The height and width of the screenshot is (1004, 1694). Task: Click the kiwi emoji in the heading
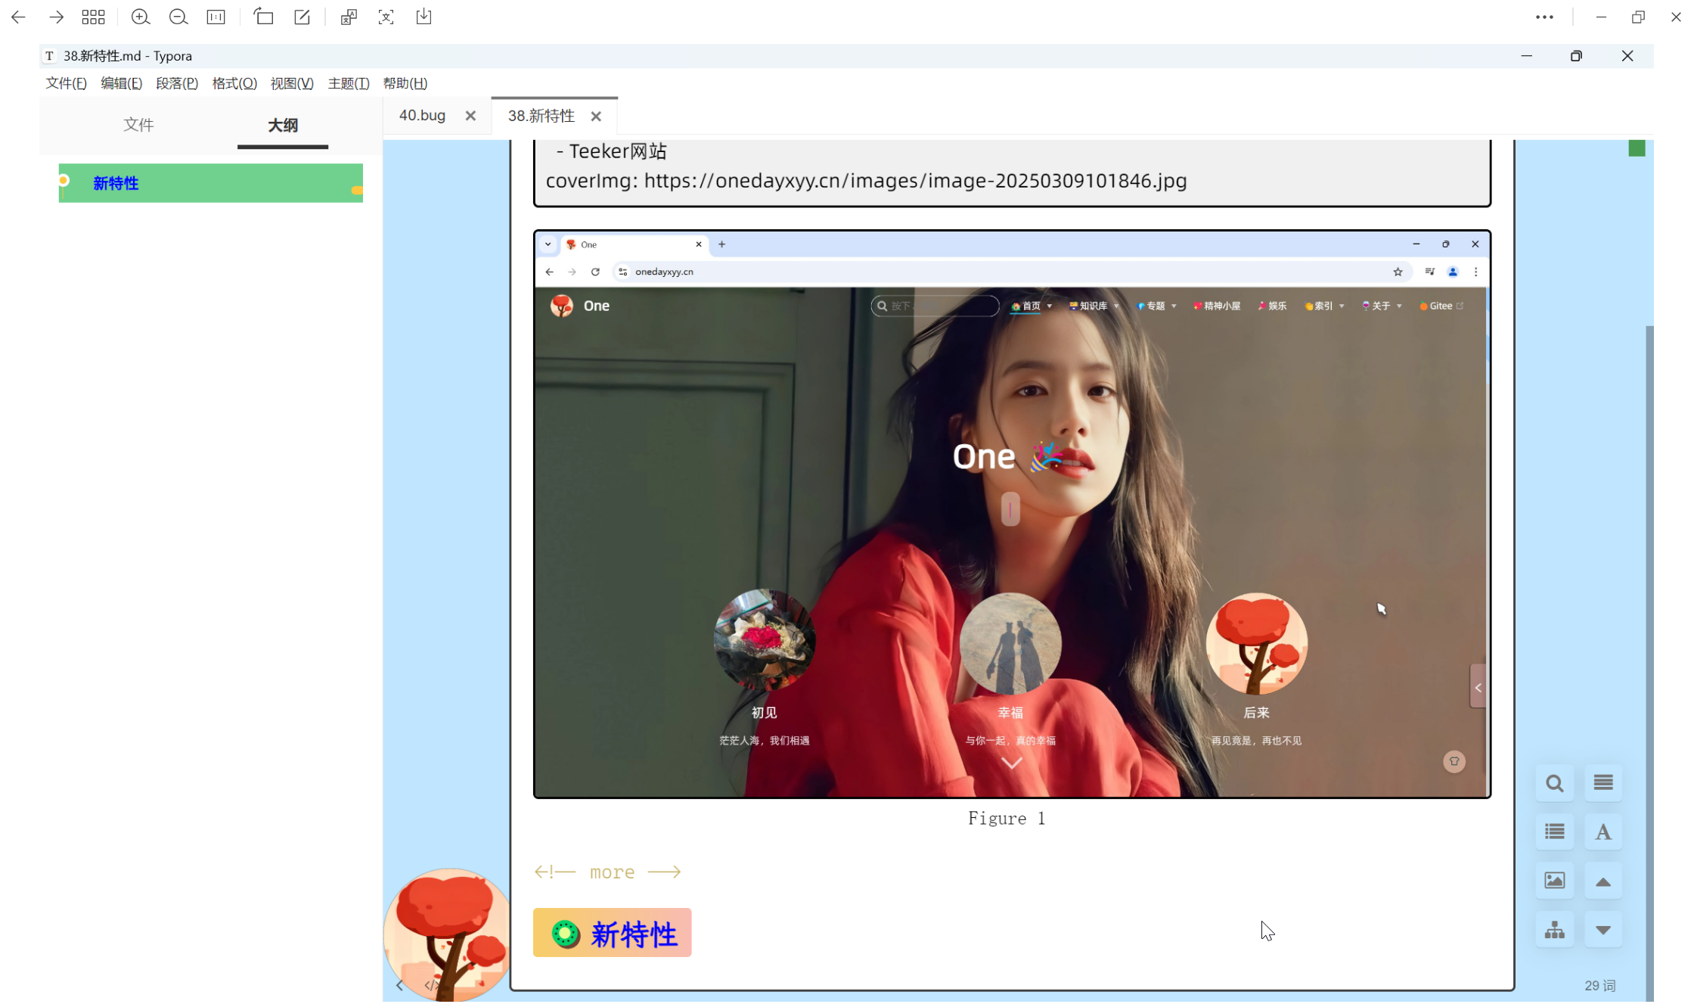(565, 934)
